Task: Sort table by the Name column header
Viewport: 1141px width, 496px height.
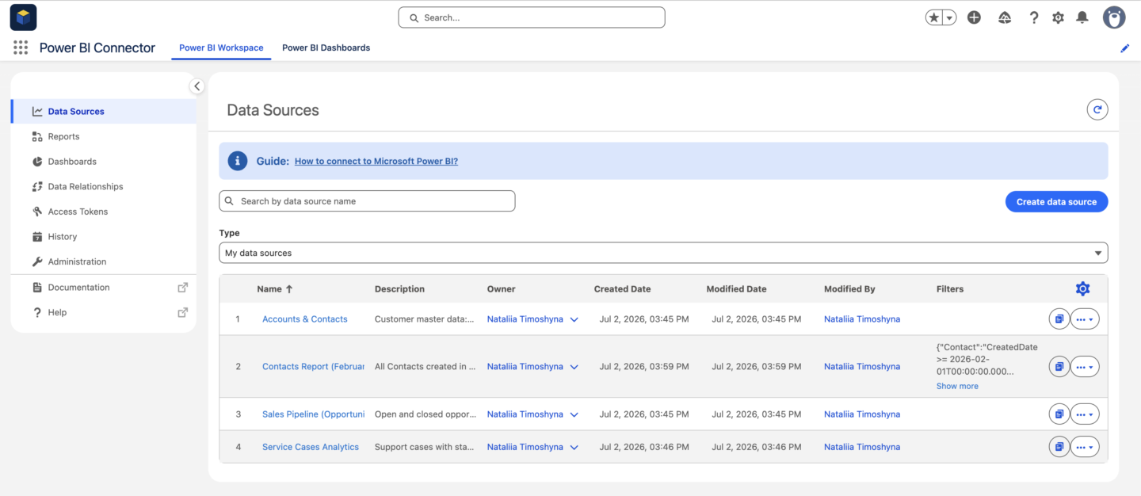Action: pyautogui.click(x=275, y=289)
